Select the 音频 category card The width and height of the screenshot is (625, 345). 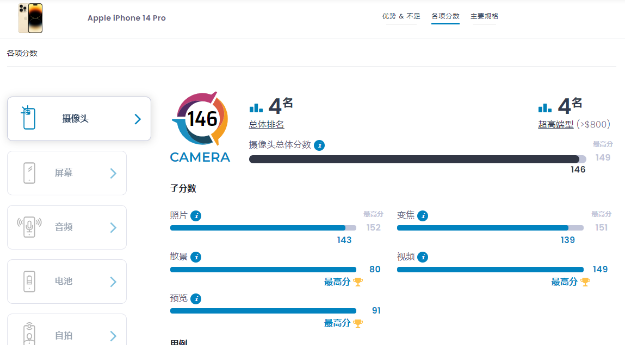point(67,227)
